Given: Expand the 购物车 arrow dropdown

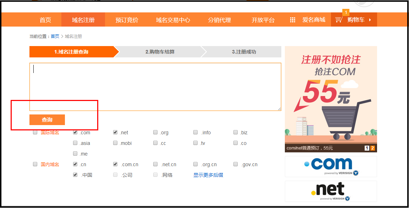Looking at the screenshot, I should 370,20.
